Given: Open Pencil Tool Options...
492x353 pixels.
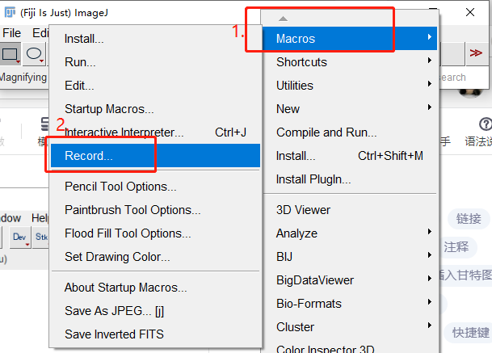Looking at the screenshot, I should click(x=120, y=187).
